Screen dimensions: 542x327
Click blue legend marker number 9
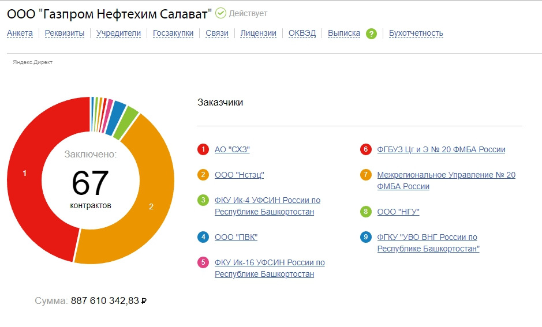point(366,237)
